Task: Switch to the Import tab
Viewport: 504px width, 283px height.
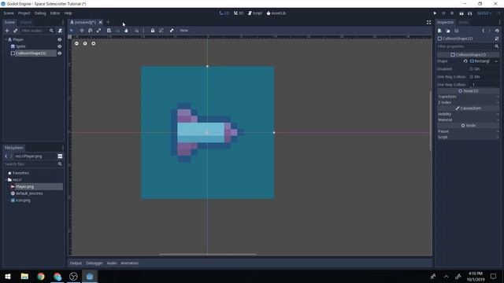Action: (x=26, y=22)
